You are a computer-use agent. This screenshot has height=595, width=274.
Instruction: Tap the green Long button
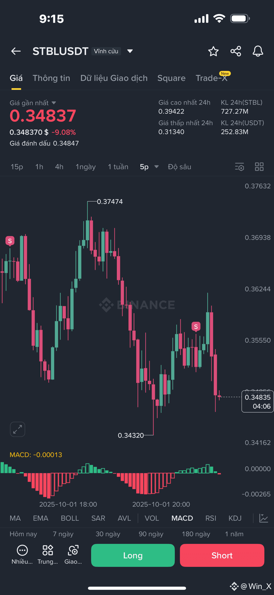click(x=133, y=555)
